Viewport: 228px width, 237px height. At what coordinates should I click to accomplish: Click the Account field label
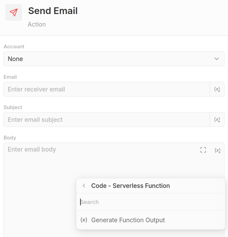tap(14, 46)
